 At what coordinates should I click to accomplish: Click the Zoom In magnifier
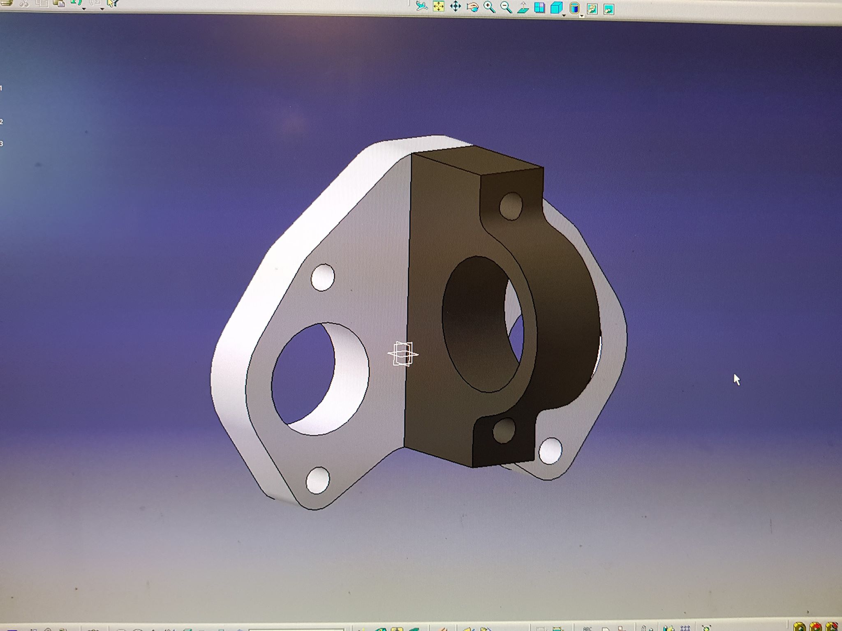[489, 7]
